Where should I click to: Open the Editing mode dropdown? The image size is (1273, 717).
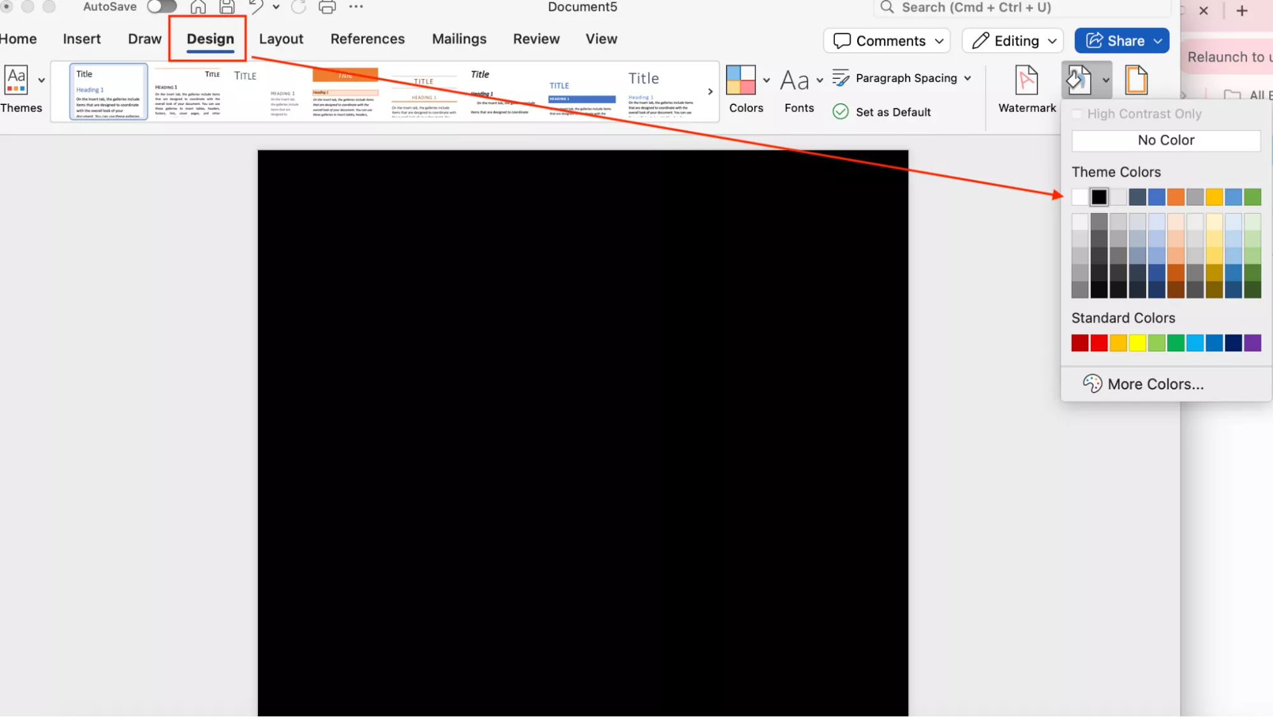coord(1013,41)
